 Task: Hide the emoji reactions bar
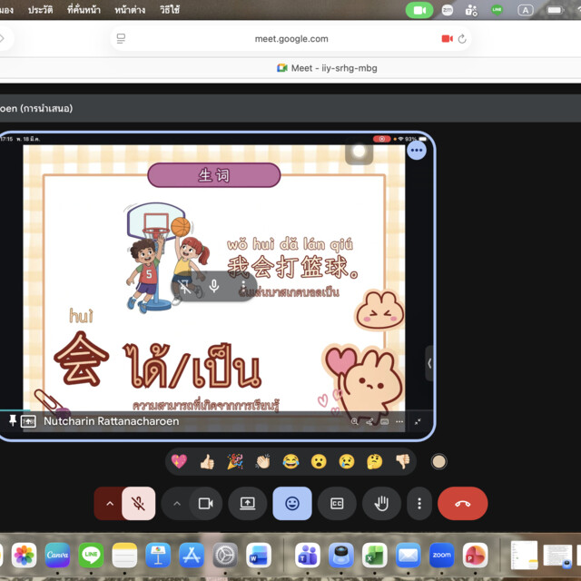point(292,503)
